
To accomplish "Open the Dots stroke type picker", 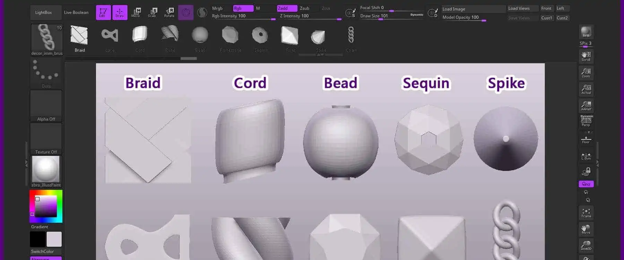I will 46,73.
